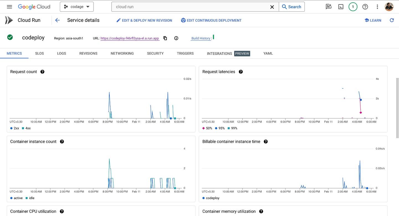Toggle the 50% latency legend series
Viewport: 399px width, 216px height.
pyautogui.click(x=207, y=128)
